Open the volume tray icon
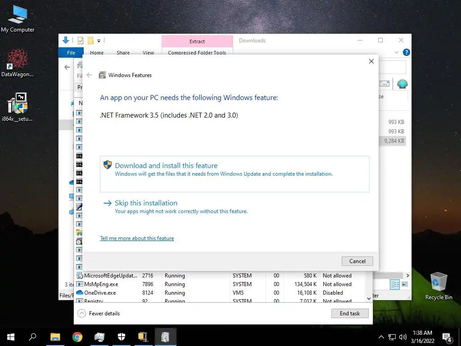This screenshot has width=461, height=346. pos(403,337)
